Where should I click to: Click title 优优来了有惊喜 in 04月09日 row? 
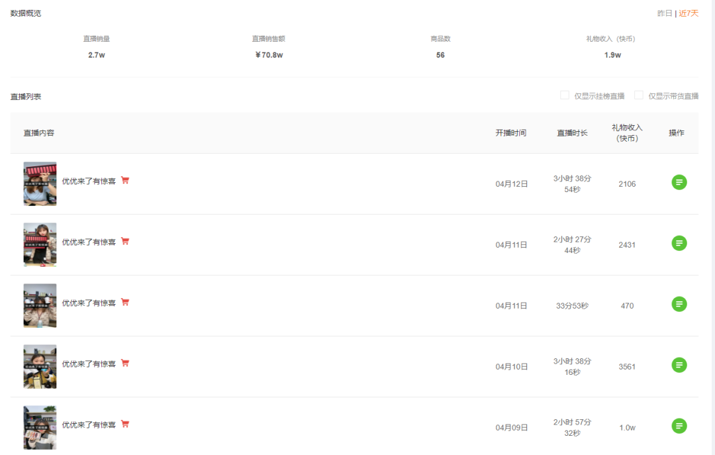[89, 425]
